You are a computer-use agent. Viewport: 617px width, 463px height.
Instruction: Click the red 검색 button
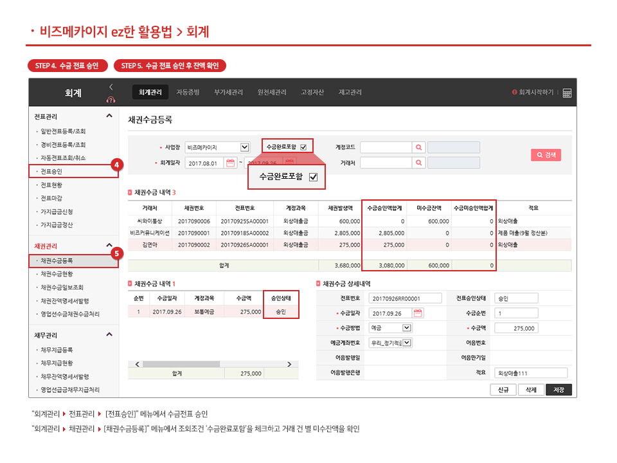[546, 155]
